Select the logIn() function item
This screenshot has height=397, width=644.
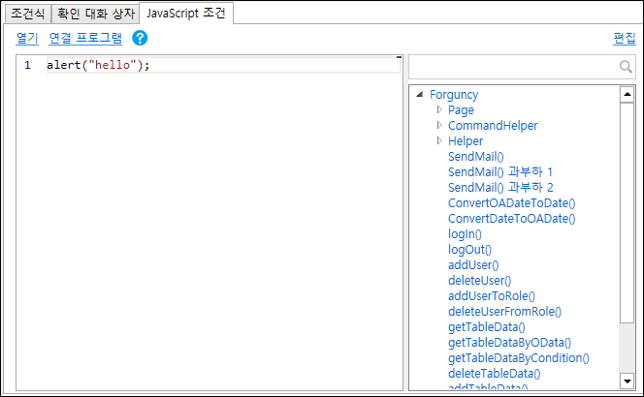[465, 234]
